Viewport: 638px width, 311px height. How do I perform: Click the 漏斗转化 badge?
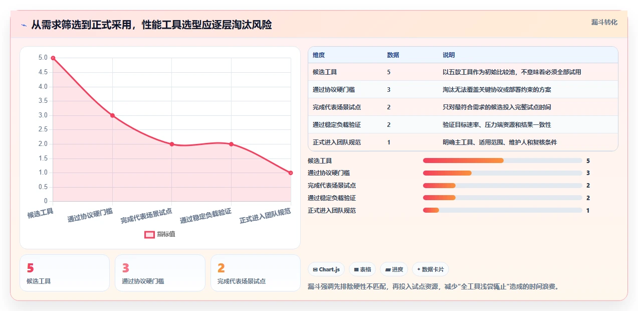tap(604, 23)
